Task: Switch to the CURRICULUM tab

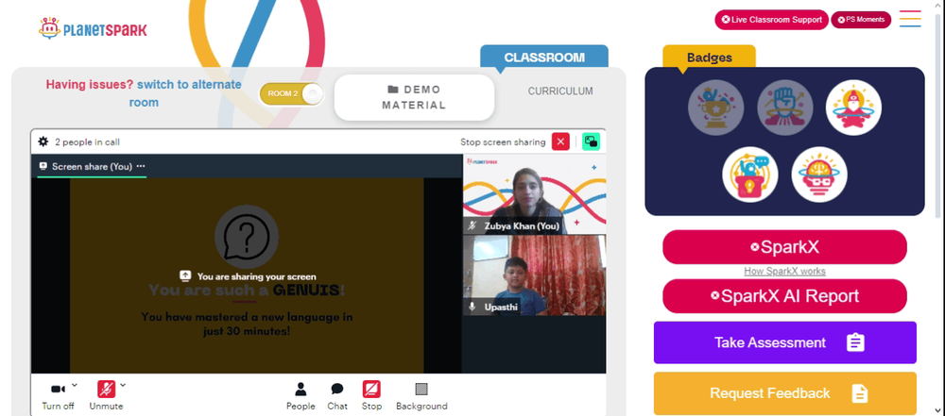Action: coord(560,92)
